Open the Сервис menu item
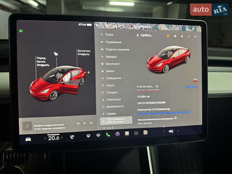 pyautogui.click(x=109, y=114)
